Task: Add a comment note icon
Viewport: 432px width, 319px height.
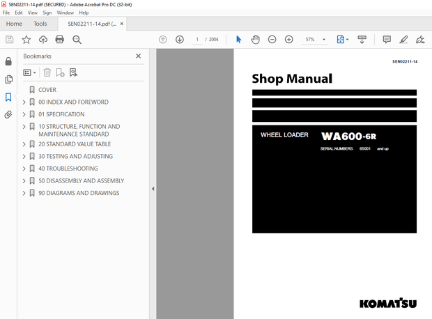Action: click(x=387, y=40)
